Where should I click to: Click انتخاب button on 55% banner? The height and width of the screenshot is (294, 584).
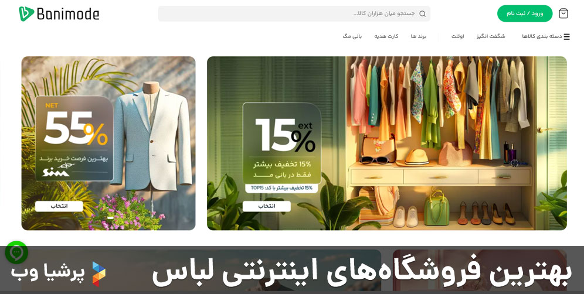(x=59, y=206)
